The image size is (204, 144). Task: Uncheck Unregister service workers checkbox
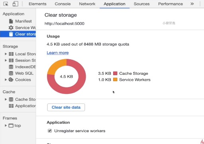click(x=50, y=131)
